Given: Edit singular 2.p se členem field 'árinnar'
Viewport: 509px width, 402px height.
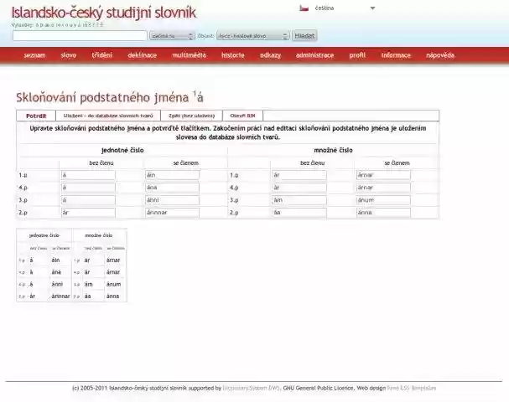Looking at the screenshot, I should (x=172, y=213).
